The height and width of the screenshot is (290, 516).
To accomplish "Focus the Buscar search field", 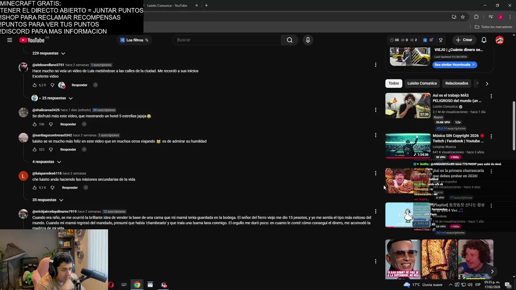I will point(228,40).
